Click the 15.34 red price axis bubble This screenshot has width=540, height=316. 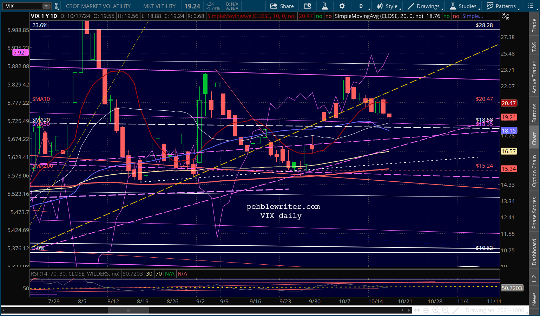(x=508, y=169)
